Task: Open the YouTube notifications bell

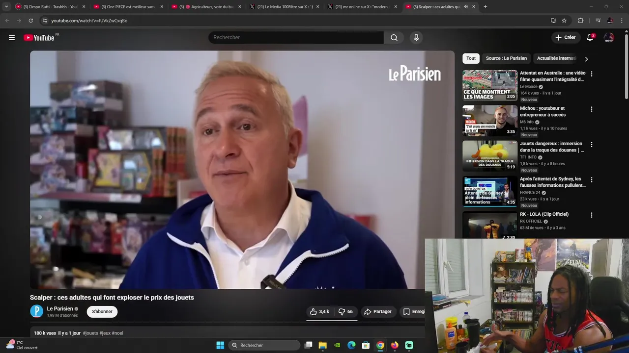Action: [x=590, y=37]
